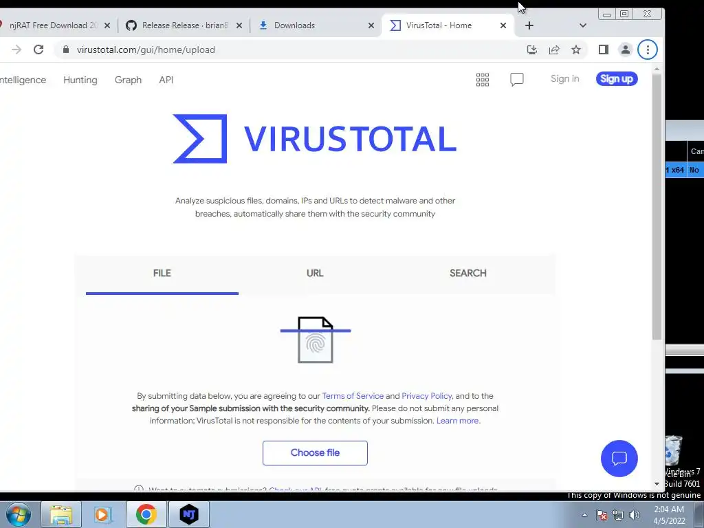Viewport: 704px width, 528px height.
Task: Open the Action Center flag icon
Action: coord(602,515)
